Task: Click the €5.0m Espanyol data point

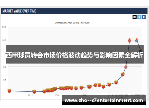Action: (126, 67)
